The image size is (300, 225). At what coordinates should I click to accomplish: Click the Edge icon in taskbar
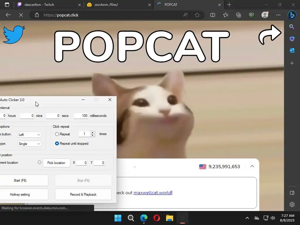(x=144, y=218)
